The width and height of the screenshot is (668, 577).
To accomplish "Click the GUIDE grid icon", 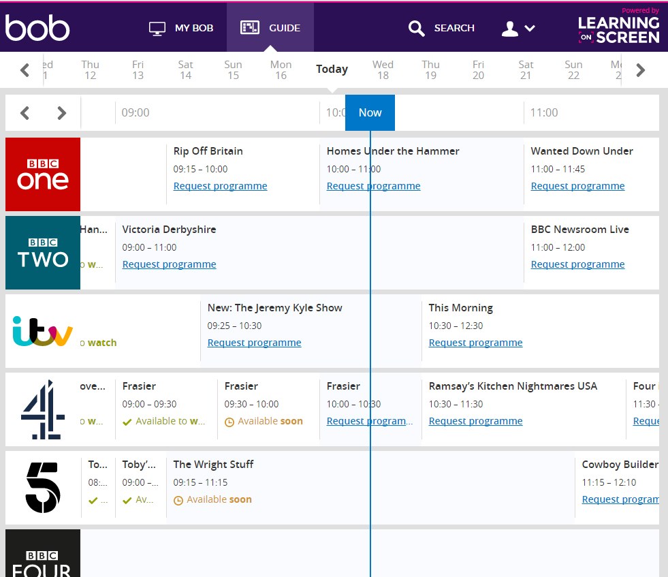I will point(250,28).
